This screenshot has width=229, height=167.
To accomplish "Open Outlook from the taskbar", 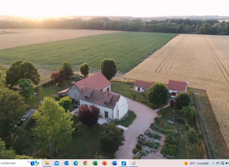I will pyautogui.click(x=66, y=163).
